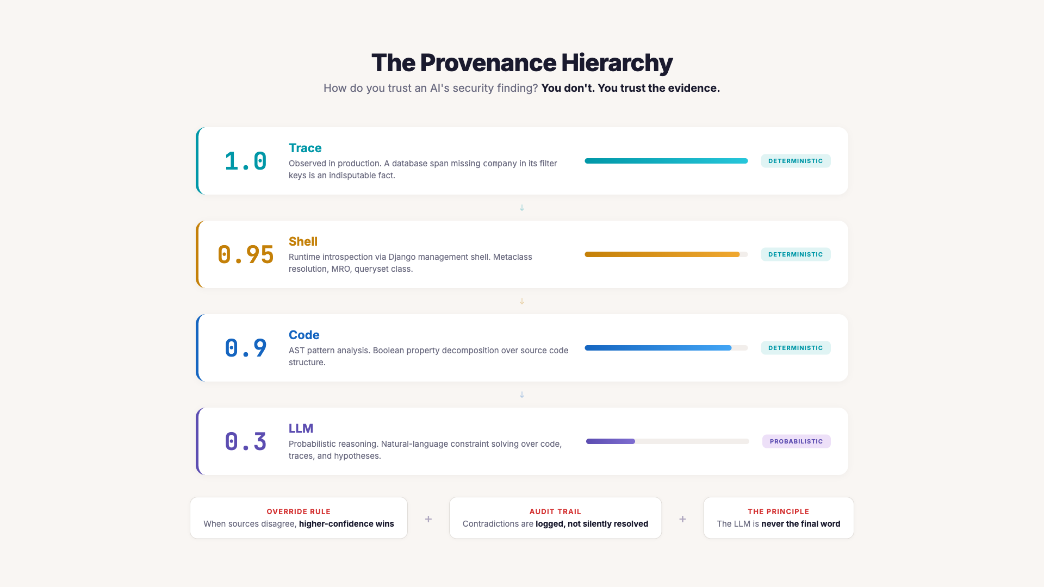
Task: Click the Trace confidence progress bar
Action: point(666,161)
